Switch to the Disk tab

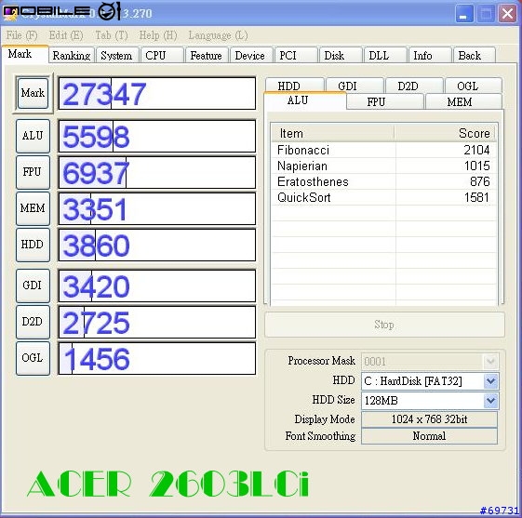[341, 55]
